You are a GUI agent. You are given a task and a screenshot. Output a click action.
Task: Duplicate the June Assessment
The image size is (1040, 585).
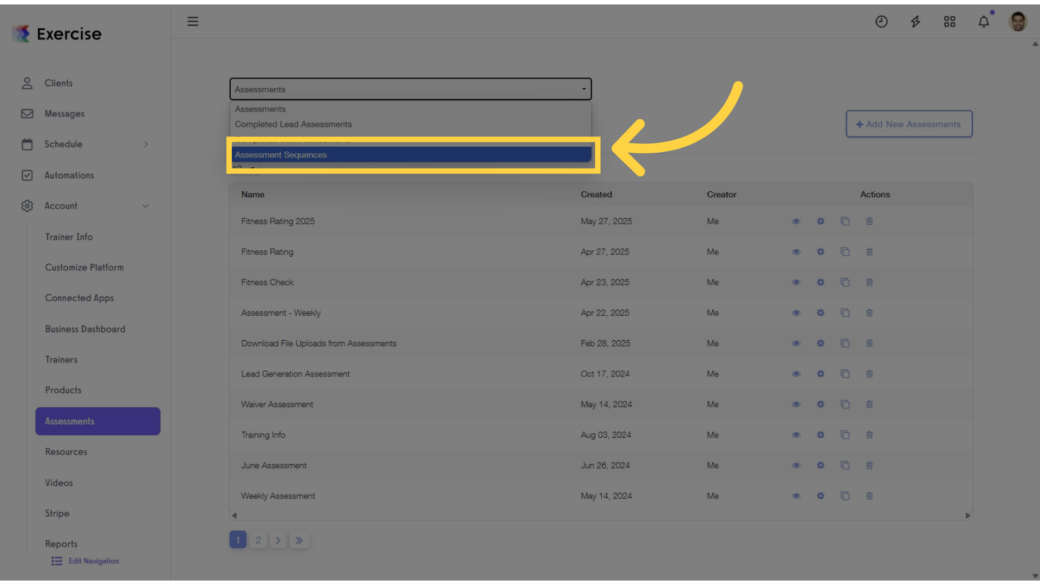845,465
